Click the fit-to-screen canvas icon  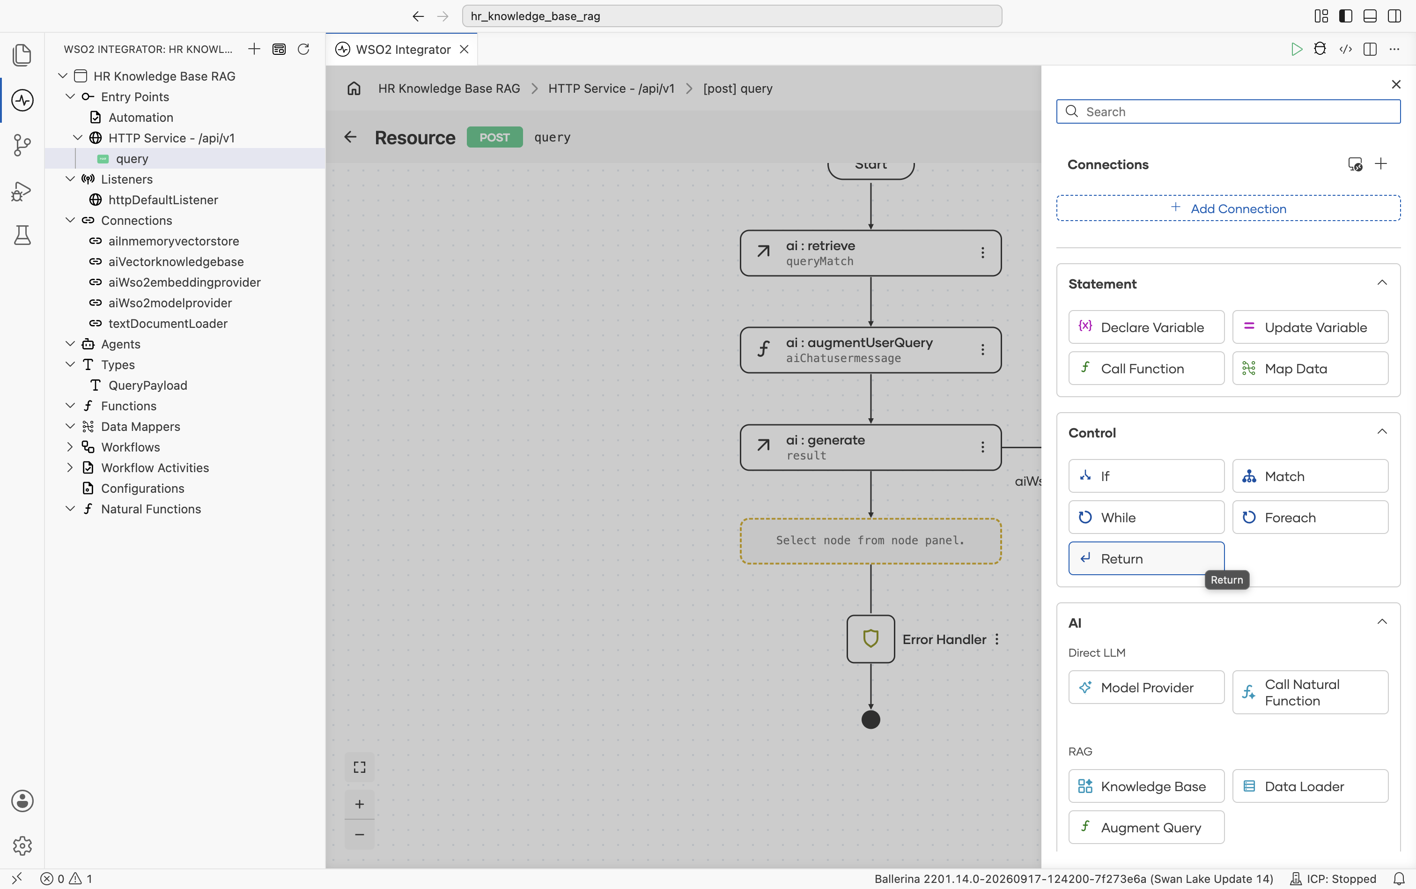tap(360, 767)
